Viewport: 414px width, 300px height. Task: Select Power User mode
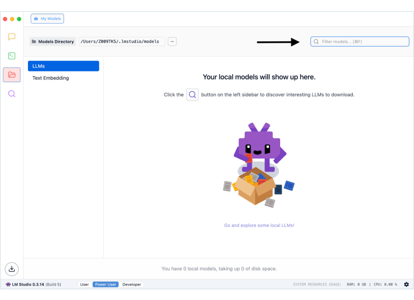click(x=106, y=284)
